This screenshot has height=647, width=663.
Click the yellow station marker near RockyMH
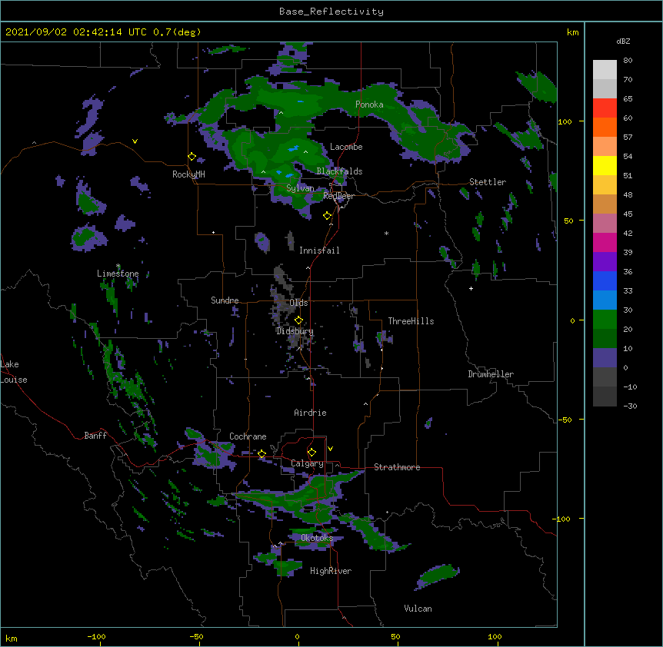tap(192, 157)
